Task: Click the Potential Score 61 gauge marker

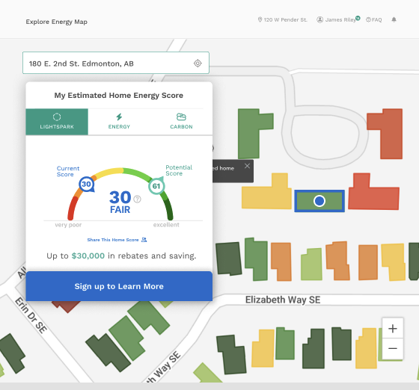Action: click(156, 186)
